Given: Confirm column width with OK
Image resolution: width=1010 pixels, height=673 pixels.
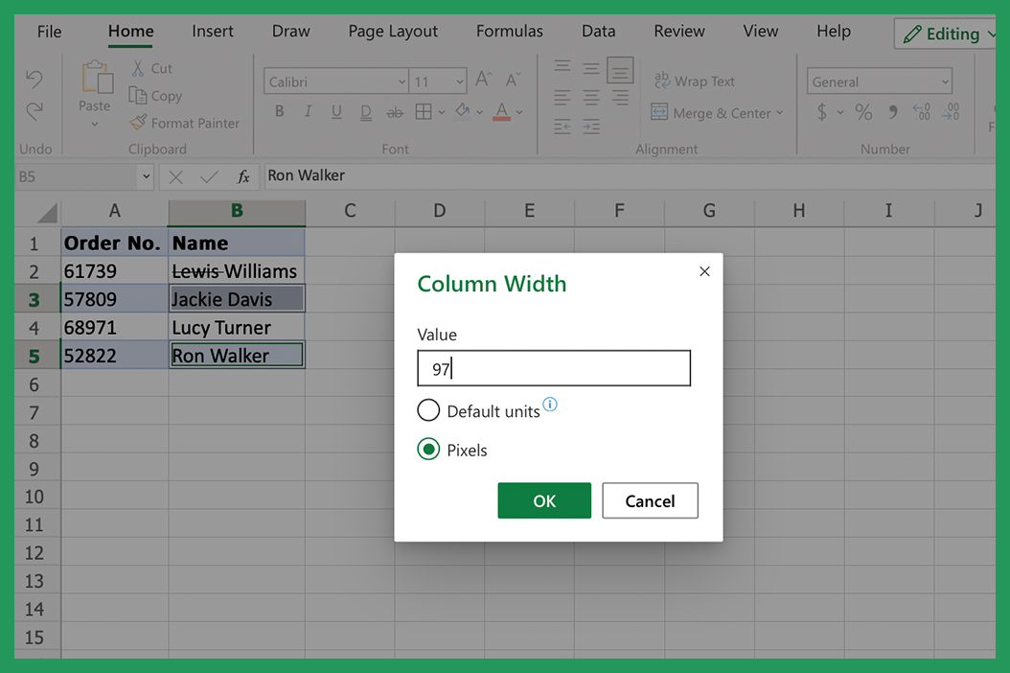Looking at the screenshot, I should 543,500.
